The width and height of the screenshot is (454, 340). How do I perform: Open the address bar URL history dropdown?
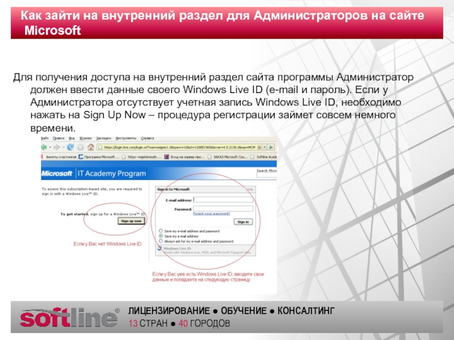tap(264, 147)
